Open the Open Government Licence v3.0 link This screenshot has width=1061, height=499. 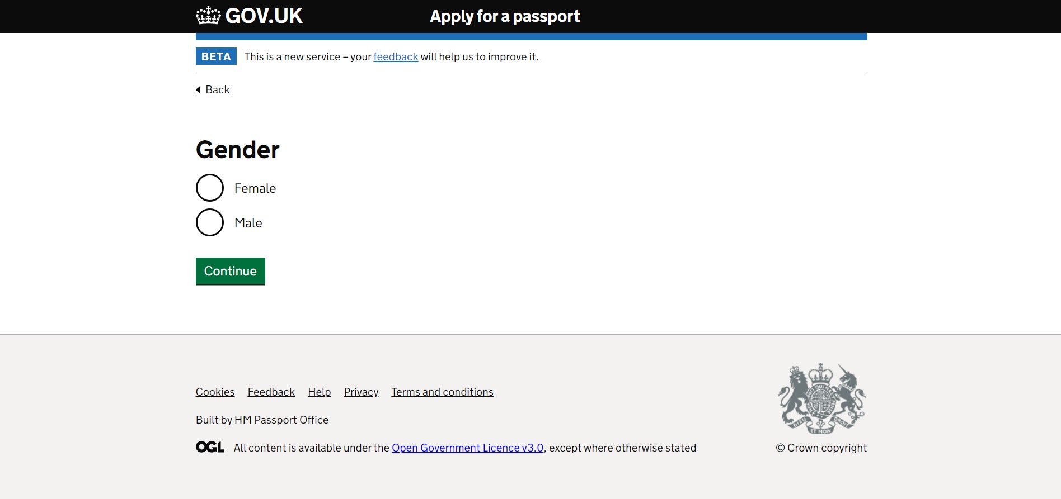point(467,448)
